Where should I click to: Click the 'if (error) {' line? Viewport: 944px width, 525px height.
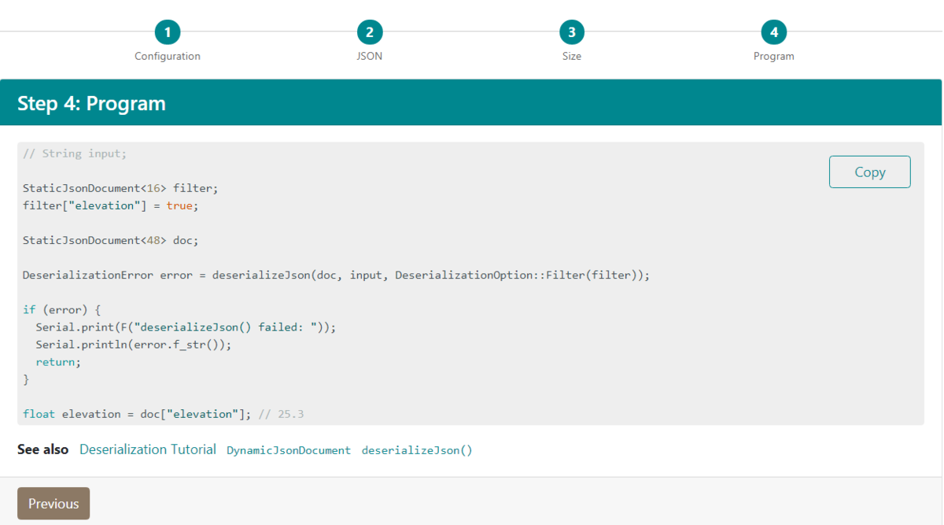click(62, 309)
